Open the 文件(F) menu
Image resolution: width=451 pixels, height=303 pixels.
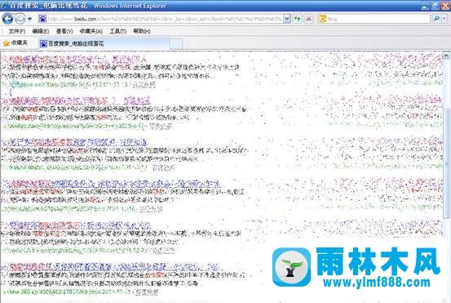click(x=16, y=31)
